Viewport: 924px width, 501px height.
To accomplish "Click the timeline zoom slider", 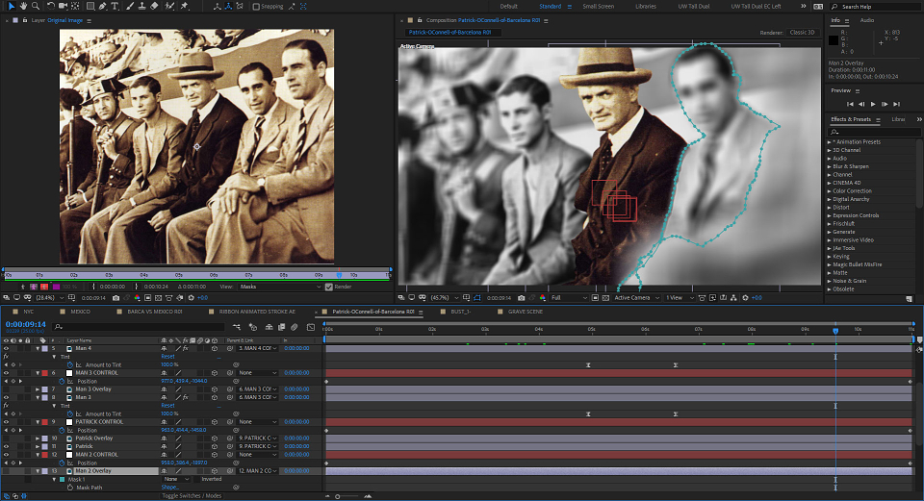I will coord(347,496).
